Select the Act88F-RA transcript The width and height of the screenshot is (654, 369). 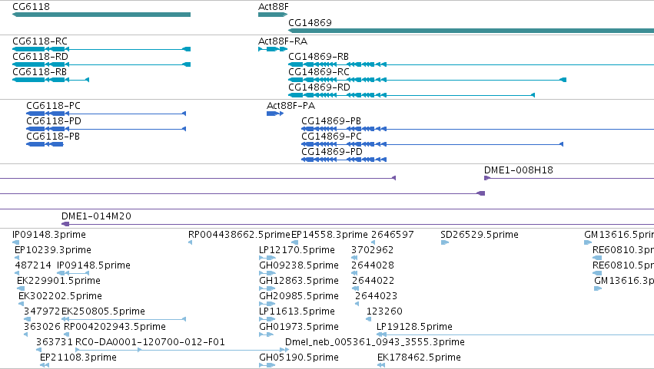click(273, 49)
